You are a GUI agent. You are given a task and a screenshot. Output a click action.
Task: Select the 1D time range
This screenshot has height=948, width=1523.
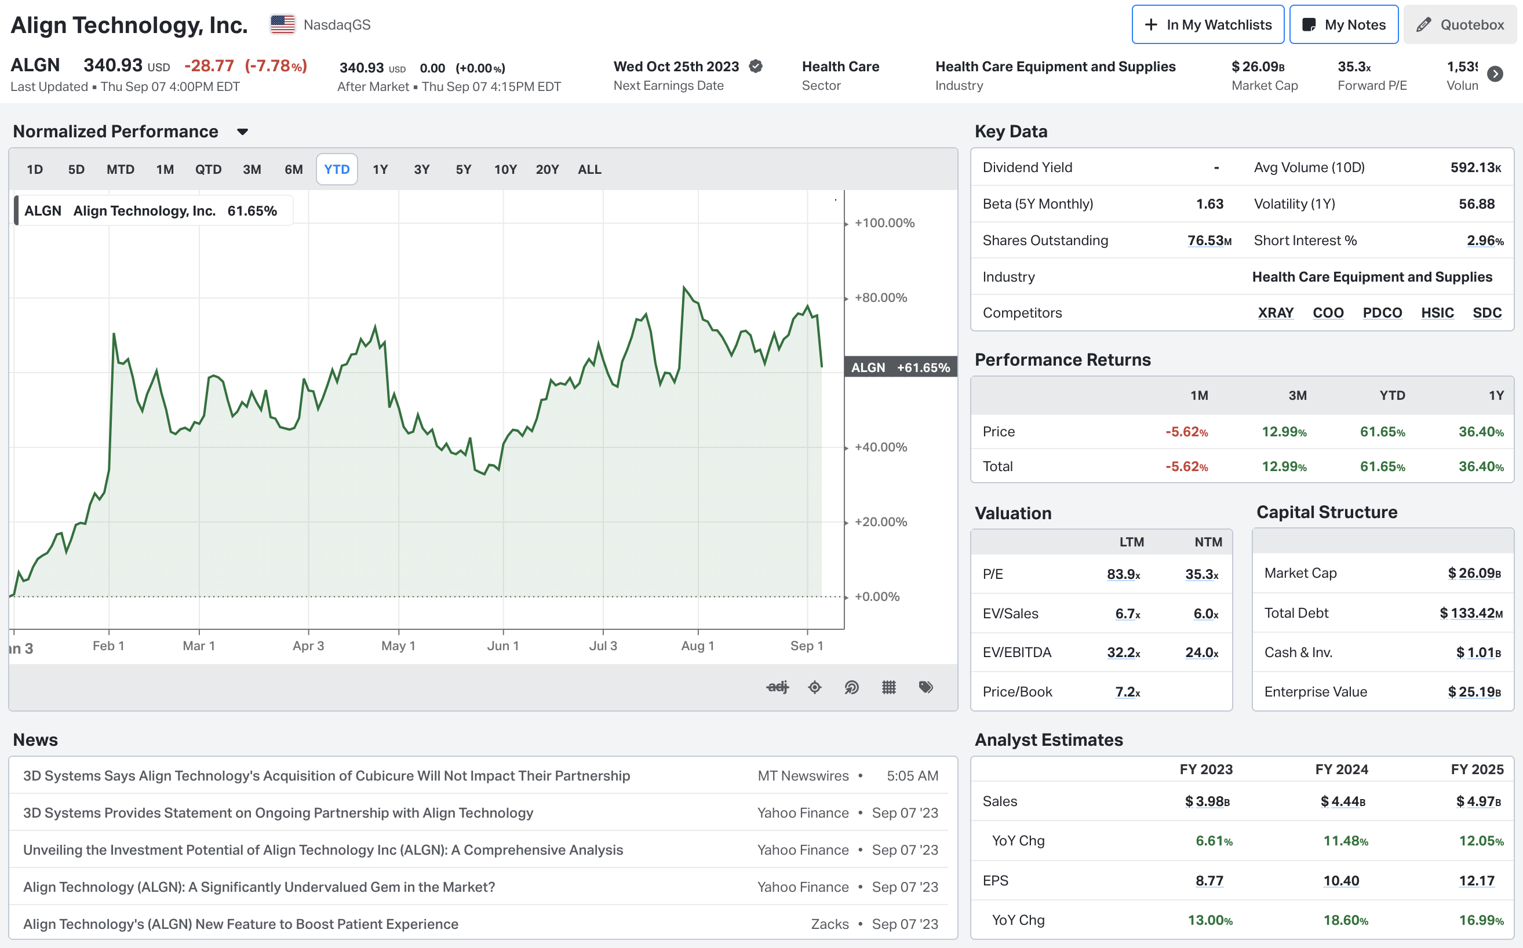(35, 169)
